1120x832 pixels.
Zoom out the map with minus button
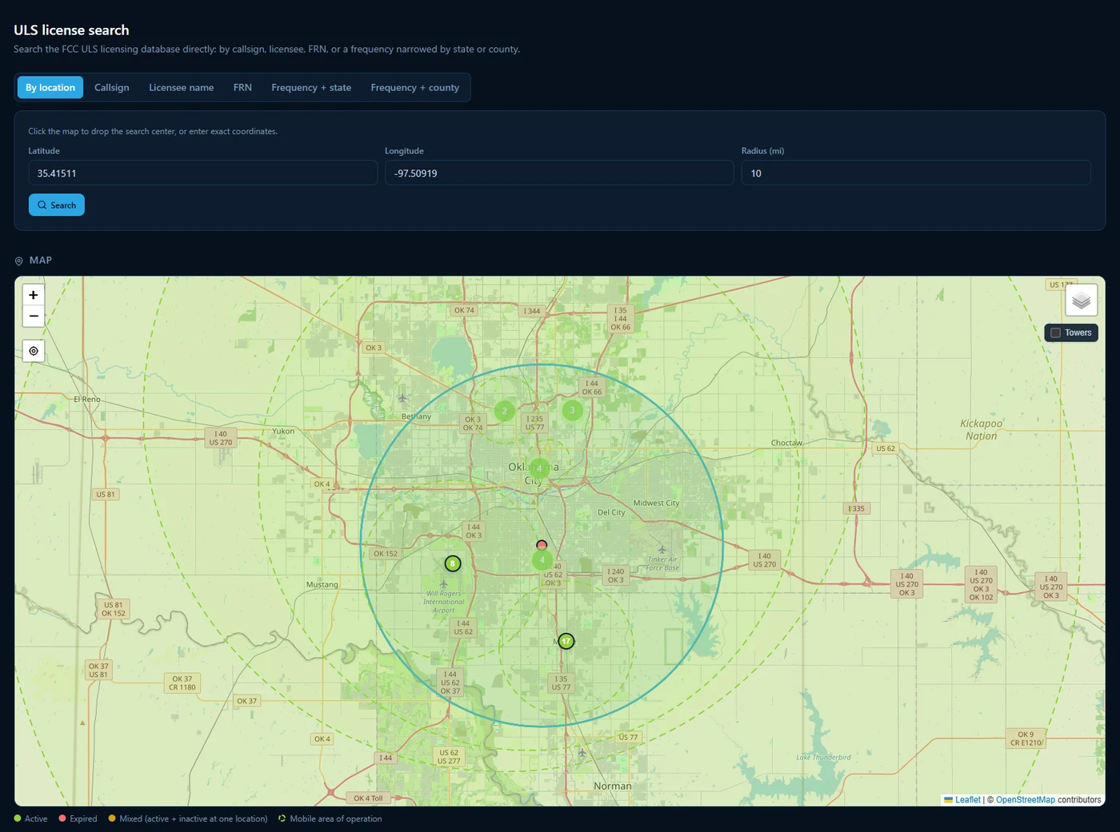33,316
